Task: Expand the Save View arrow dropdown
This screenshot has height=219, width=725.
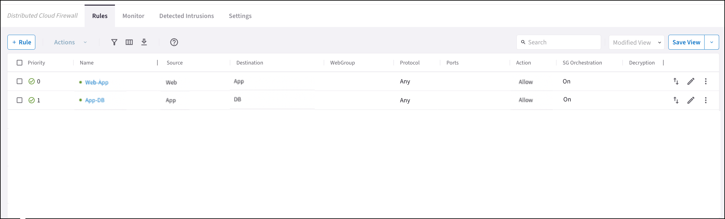Action: [x=712, y=42]
